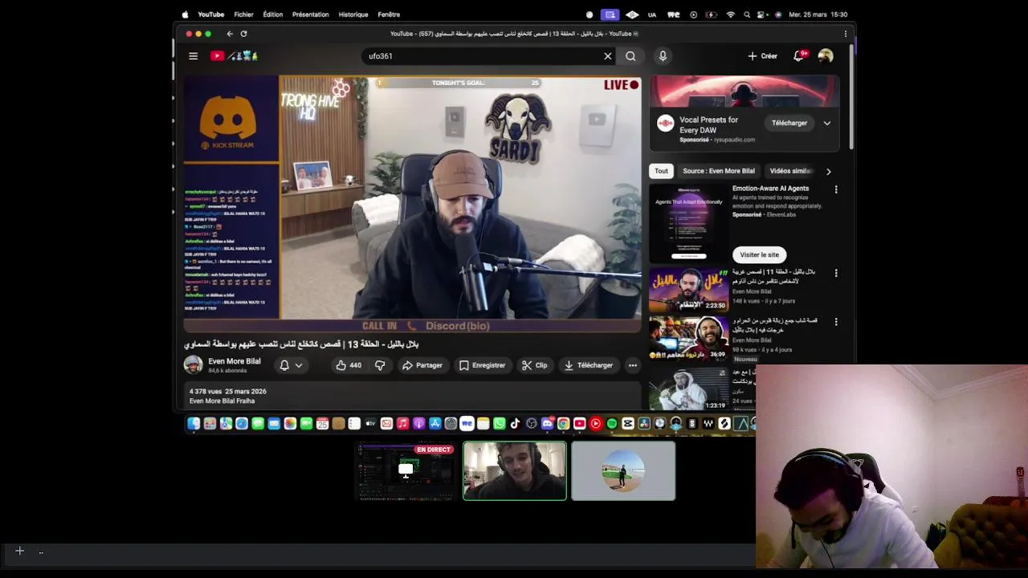1028x578 pixels.
Task: Open the YouTube guide hamburger menu
Action: (x=193, y=56)
